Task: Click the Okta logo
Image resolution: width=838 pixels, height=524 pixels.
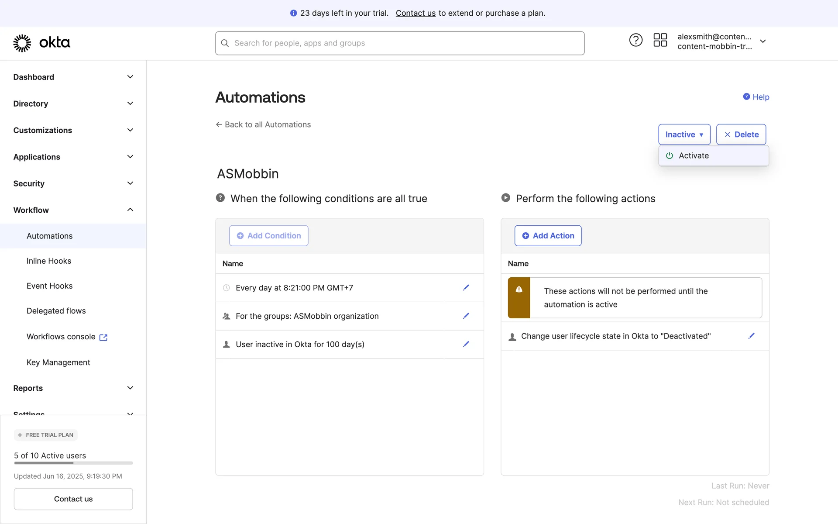Action: [x=42, y=43]
